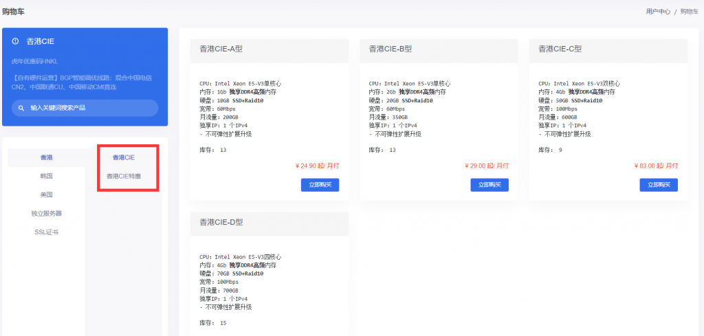
Task: Select the 香港 category in the sidebar
Action: point(47,157)
